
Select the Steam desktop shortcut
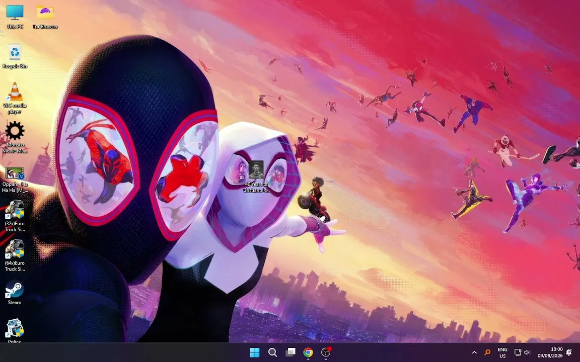click(15, 293)
